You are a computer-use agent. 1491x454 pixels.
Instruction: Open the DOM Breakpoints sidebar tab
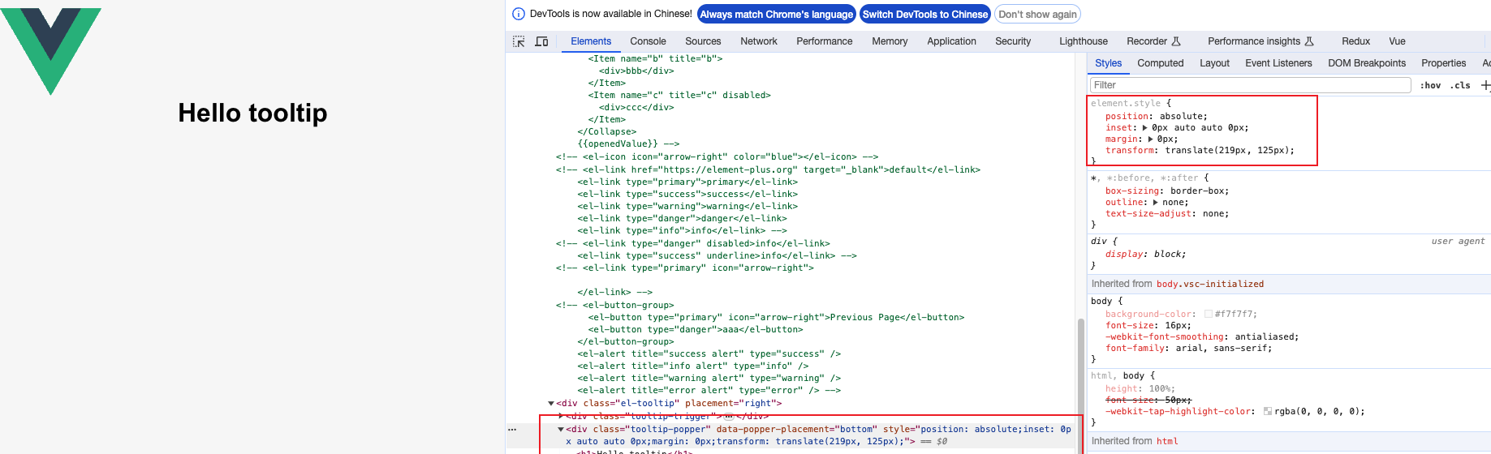tap(1367, 63)
